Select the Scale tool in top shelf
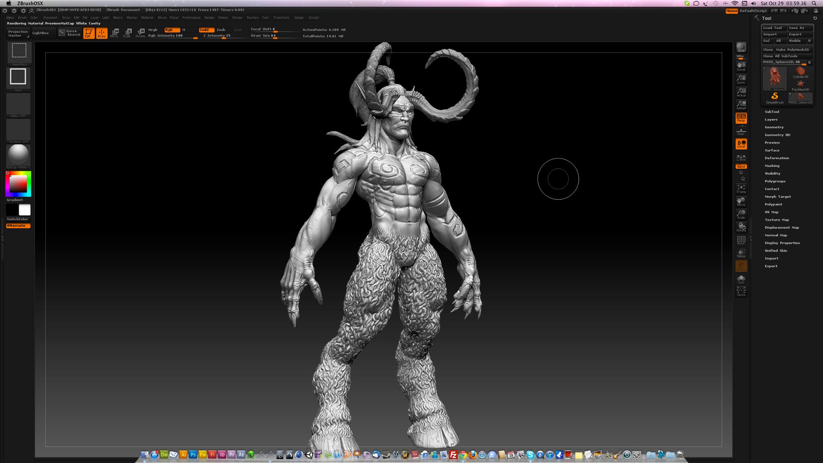The height and width of the screenshot is (463, 823). 127,33
